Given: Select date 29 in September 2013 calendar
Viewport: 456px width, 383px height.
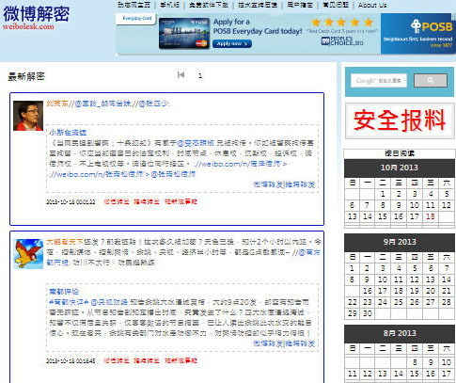Looking at the screenshot, I should pyautogui.click(x=353, y=313).
